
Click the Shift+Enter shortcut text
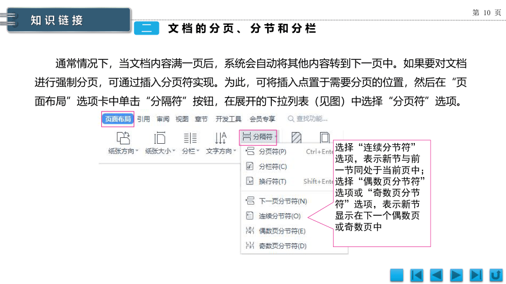click(x=318, y=181)
